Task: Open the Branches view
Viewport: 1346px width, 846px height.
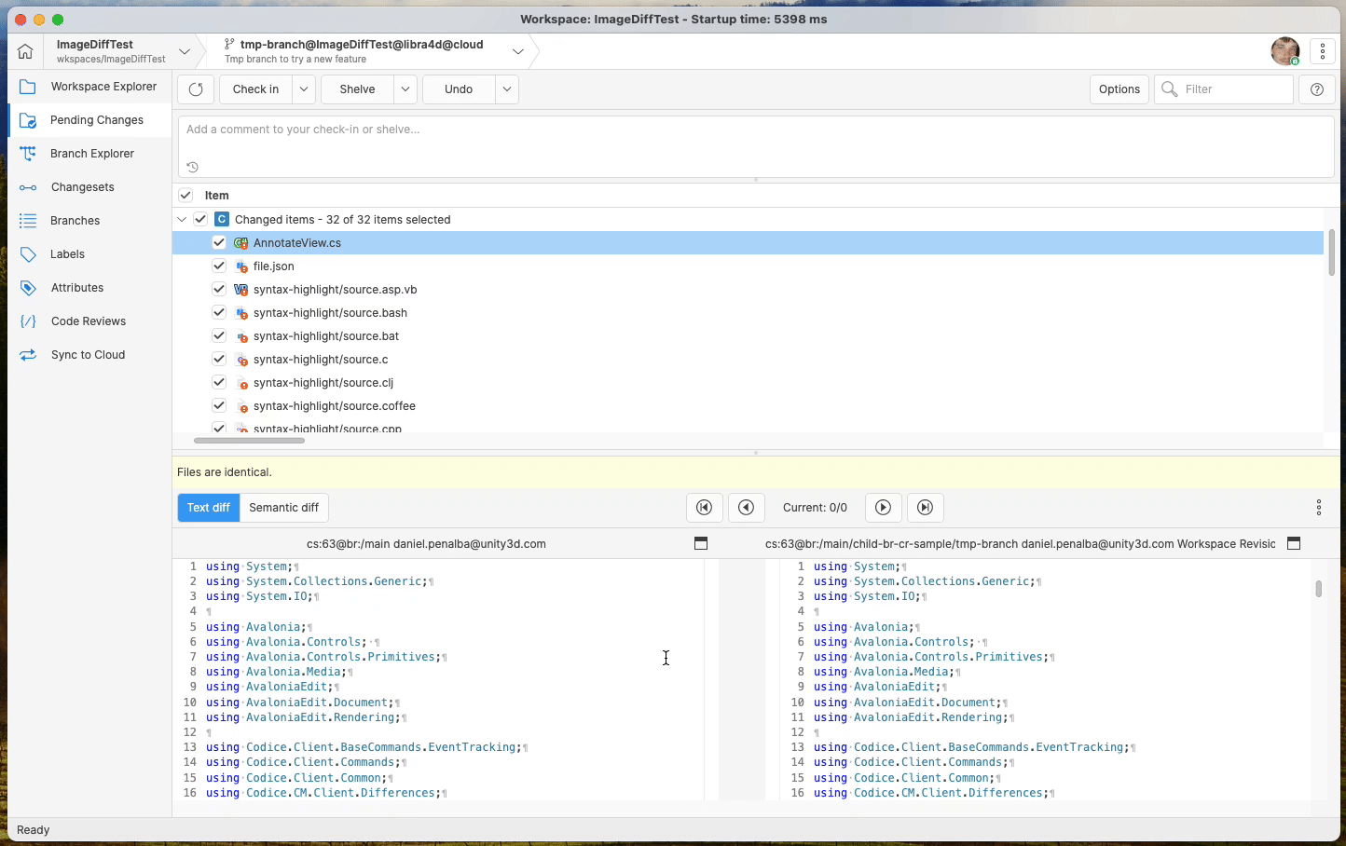Action: 75,220
